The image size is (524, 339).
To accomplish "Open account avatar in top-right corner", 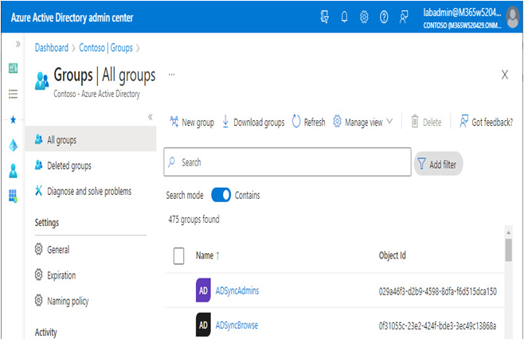I will [512, 18].
